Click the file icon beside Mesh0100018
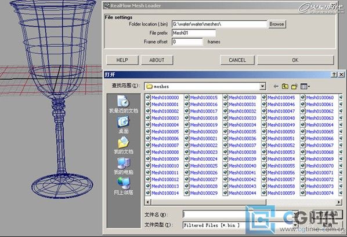The width and height of the screenshot is (347, 237). point(187,118)
